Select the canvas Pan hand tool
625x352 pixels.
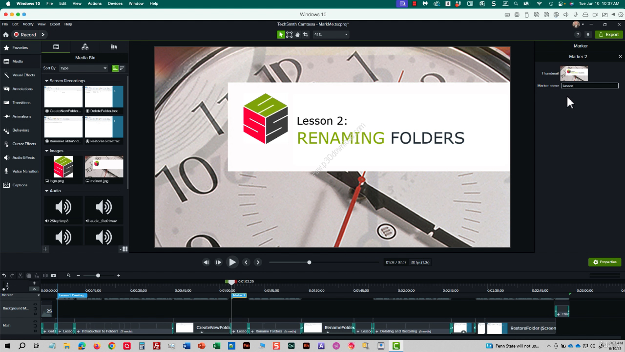(297, 35)
